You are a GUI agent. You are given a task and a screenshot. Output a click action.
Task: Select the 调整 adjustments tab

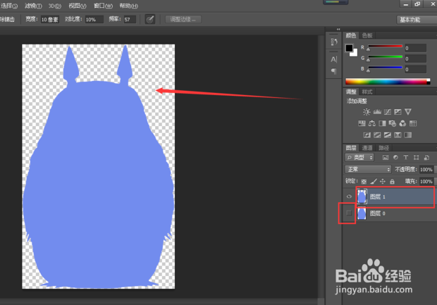[x=351, y=92]
